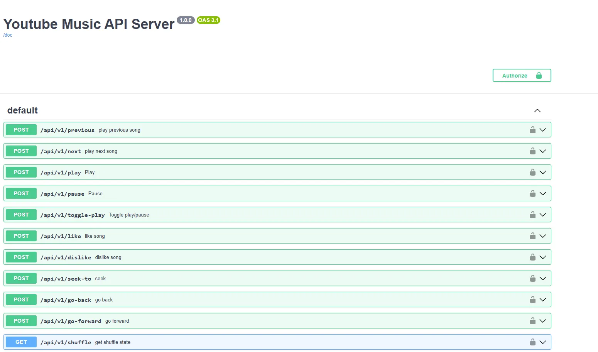Open the /doc link under the title

point(8,35)
